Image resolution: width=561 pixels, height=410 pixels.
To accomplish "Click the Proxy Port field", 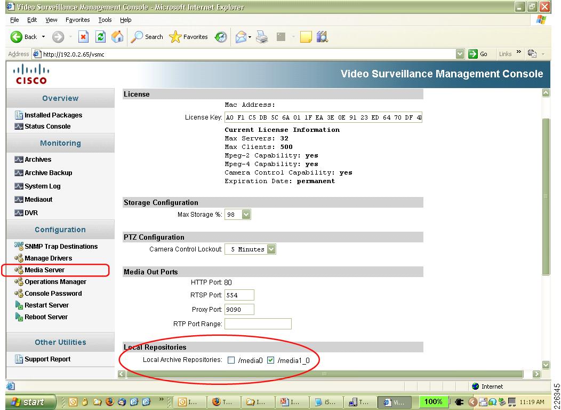I will (239, 310).
